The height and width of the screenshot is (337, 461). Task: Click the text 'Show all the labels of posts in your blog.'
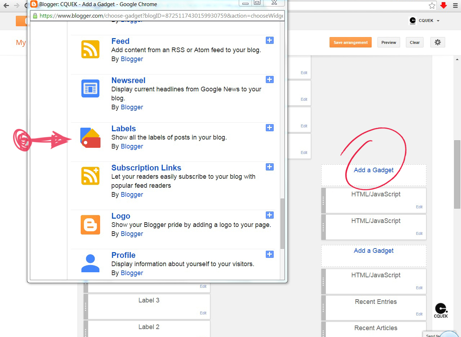click(x=169, y=137)
